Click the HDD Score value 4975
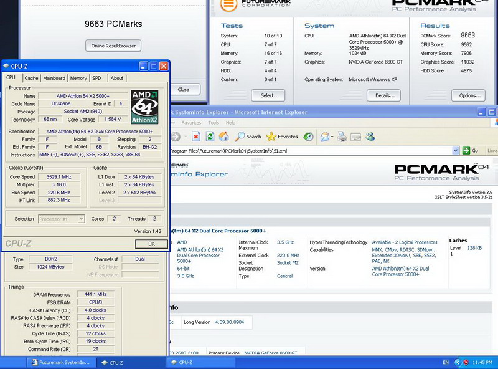498x369 pixels. coord(466,70)
